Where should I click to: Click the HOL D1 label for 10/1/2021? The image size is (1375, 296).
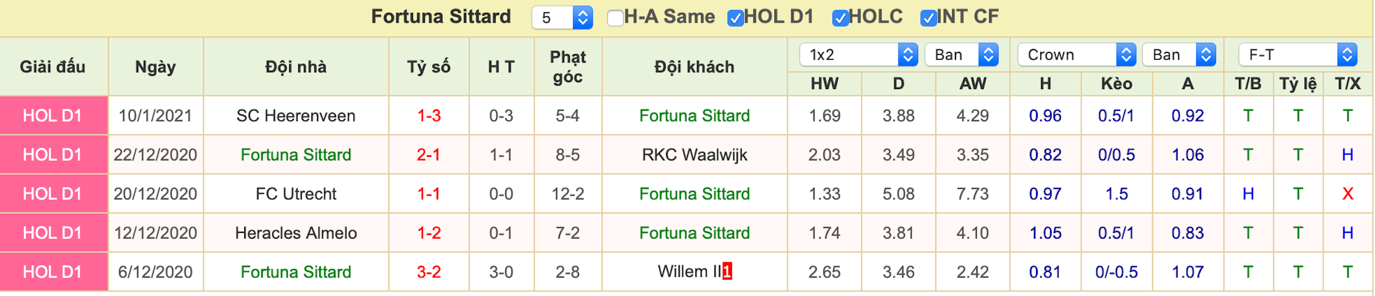52,115
